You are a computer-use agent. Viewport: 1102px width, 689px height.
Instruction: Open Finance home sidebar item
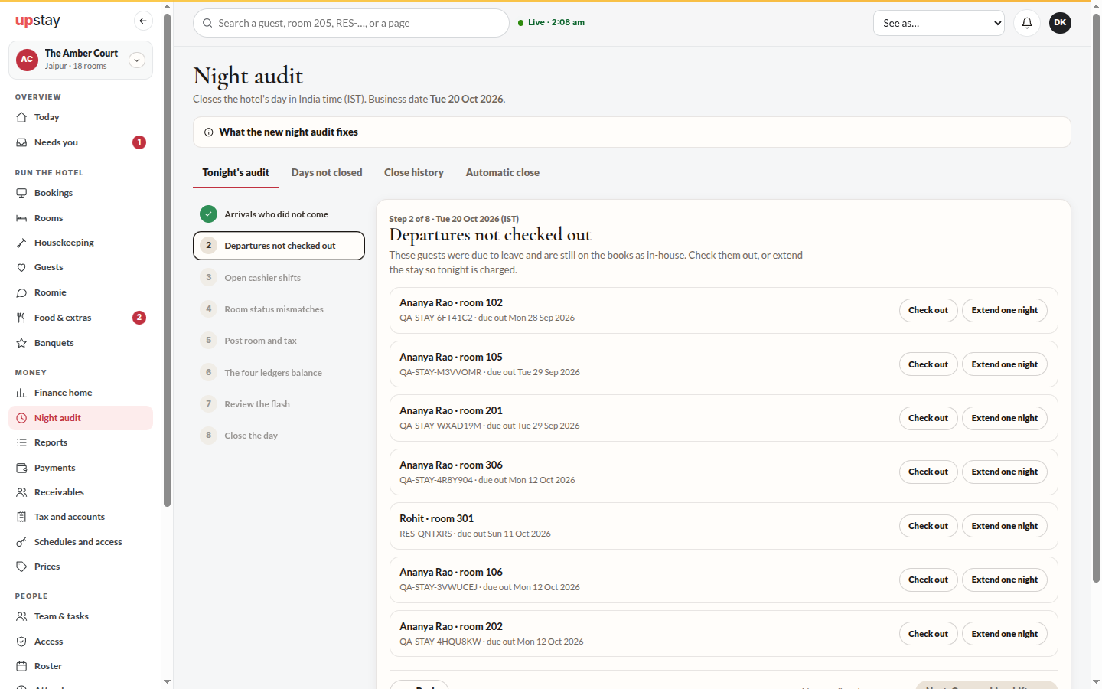click(80, 393)
